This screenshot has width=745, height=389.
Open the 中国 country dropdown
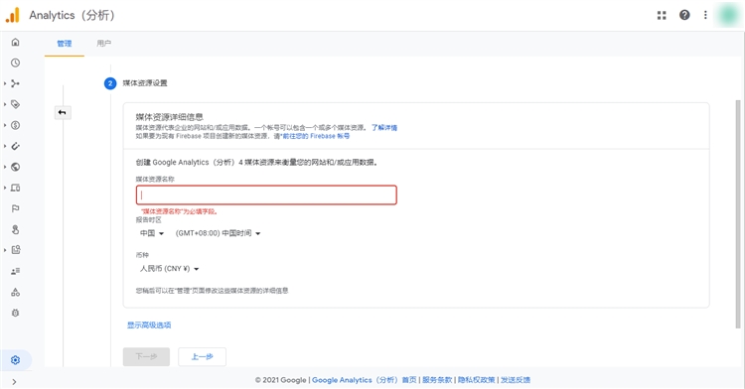pyautogui.click(x=152, y=233)
